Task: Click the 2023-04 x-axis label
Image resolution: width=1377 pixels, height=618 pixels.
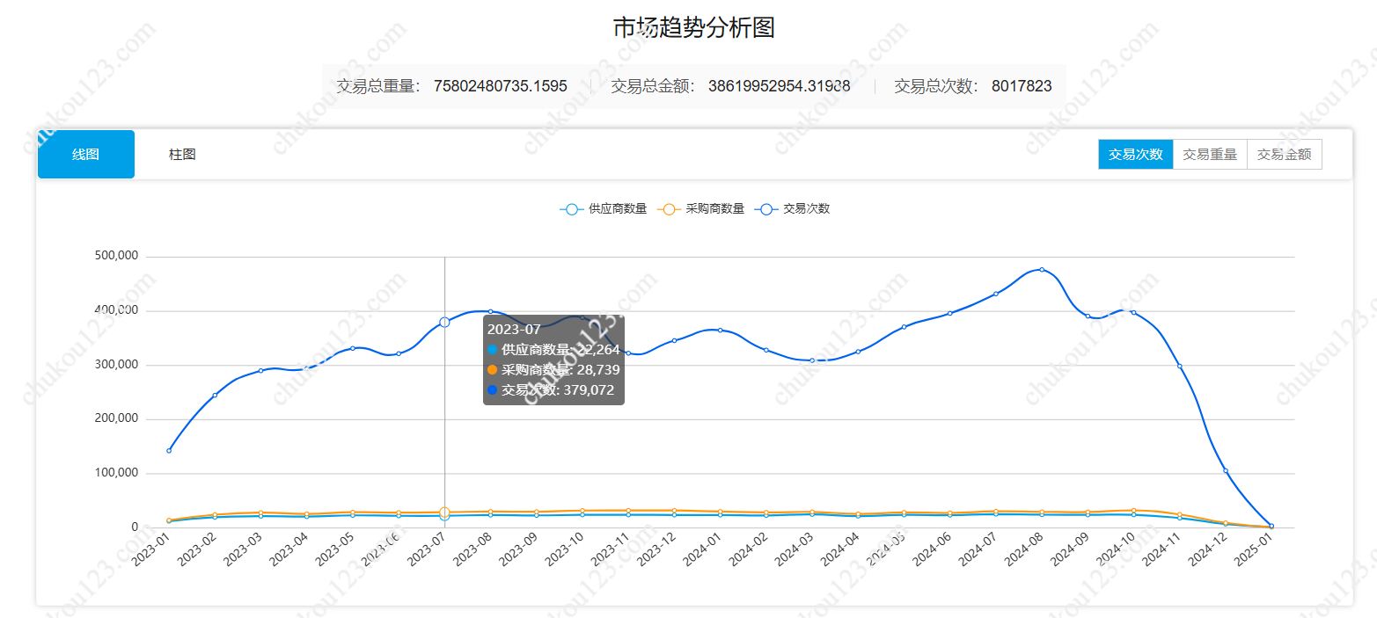Action: click(x=288, y=551)
